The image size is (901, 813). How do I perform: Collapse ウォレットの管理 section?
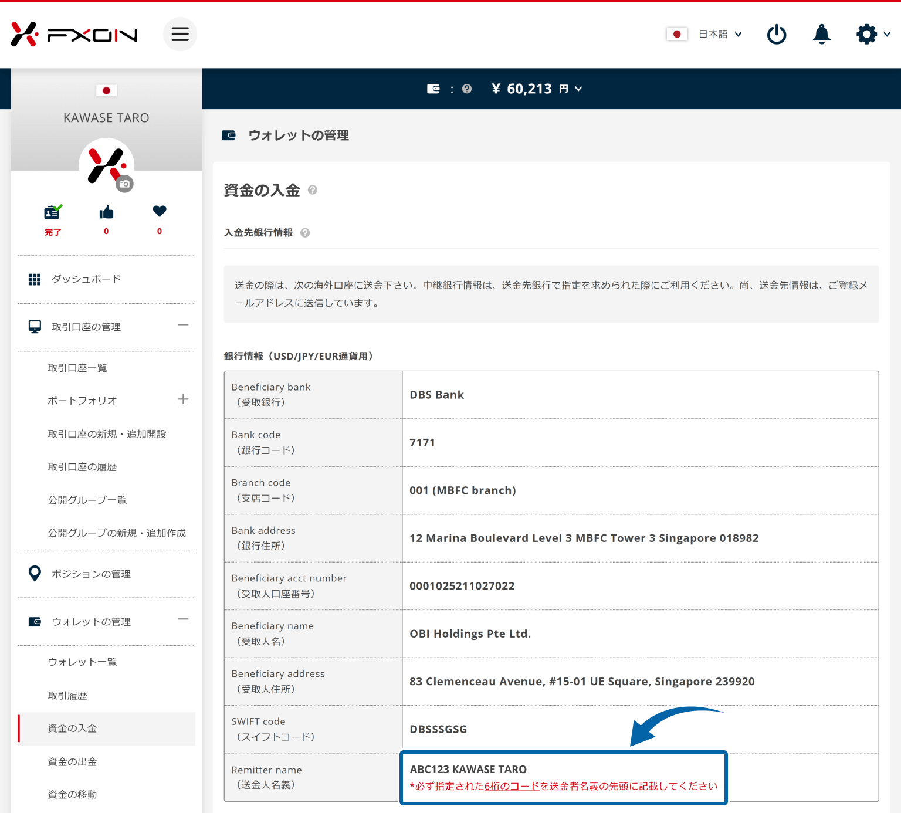183,619
